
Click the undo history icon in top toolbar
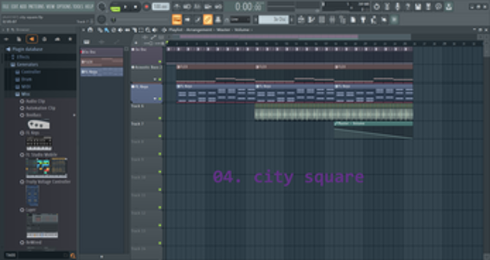[x=377, y=7]
